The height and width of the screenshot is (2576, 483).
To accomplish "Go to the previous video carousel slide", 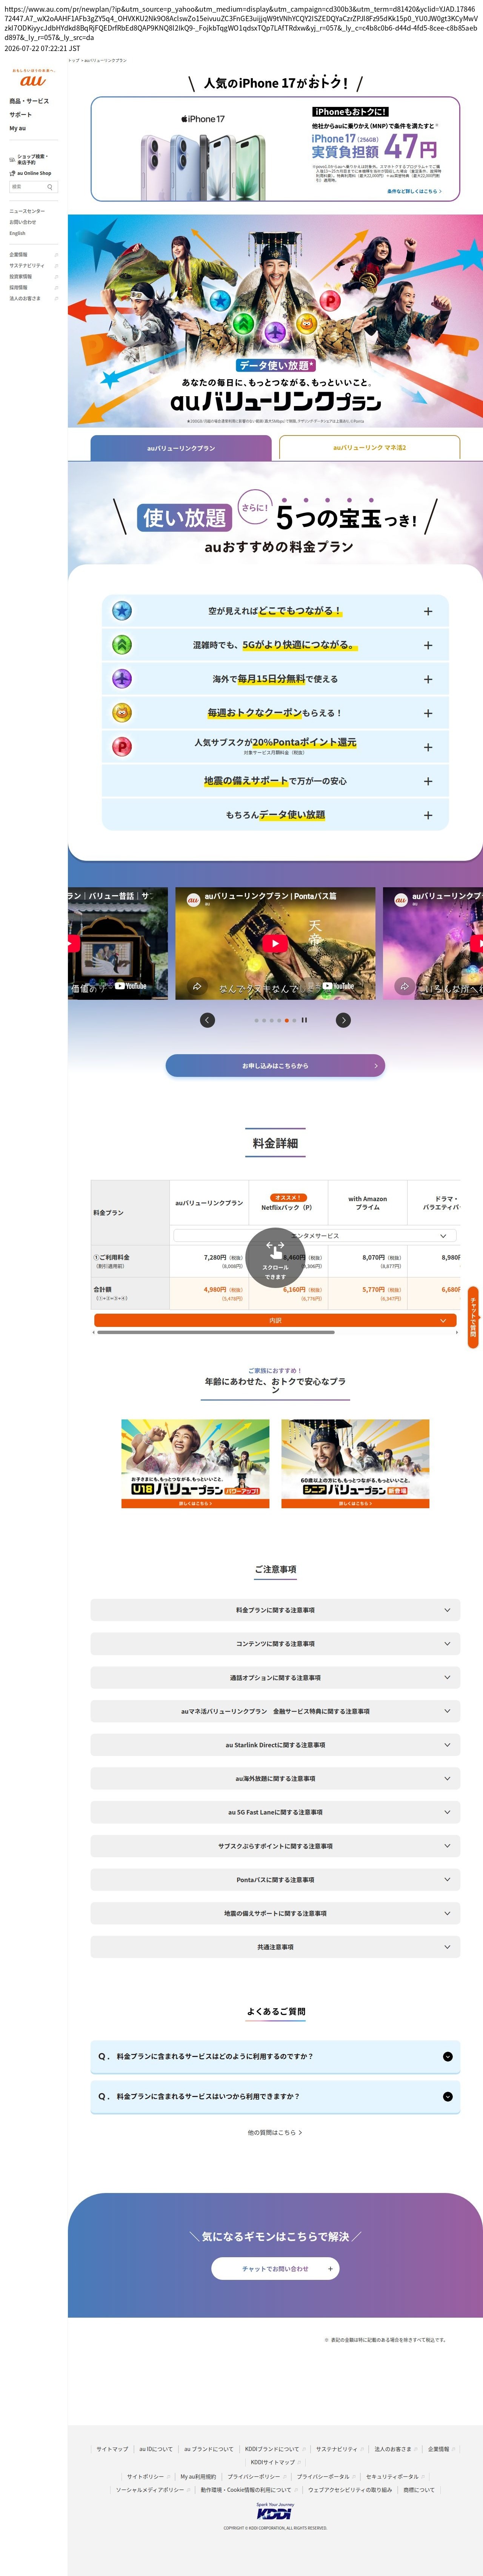I will [207, 1020].
